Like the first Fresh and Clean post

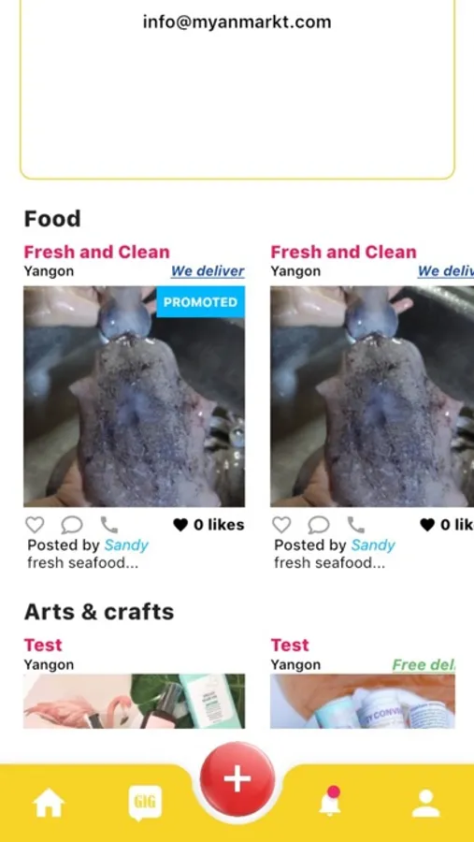point(35,525)
